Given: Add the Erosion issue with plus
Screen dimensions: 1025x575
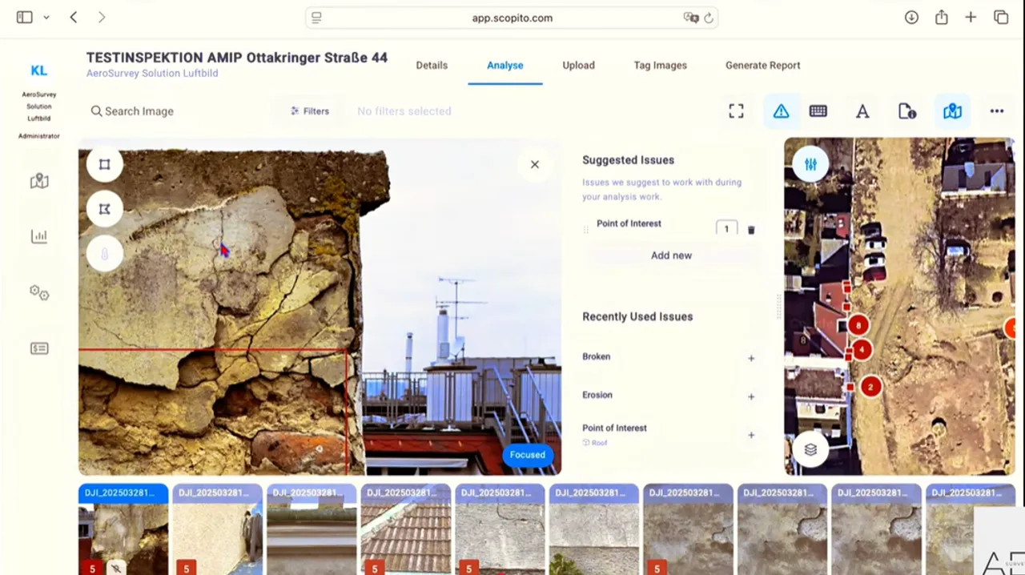Looking at the screenshot, I should pyautogui.click(x=751, y=396).
